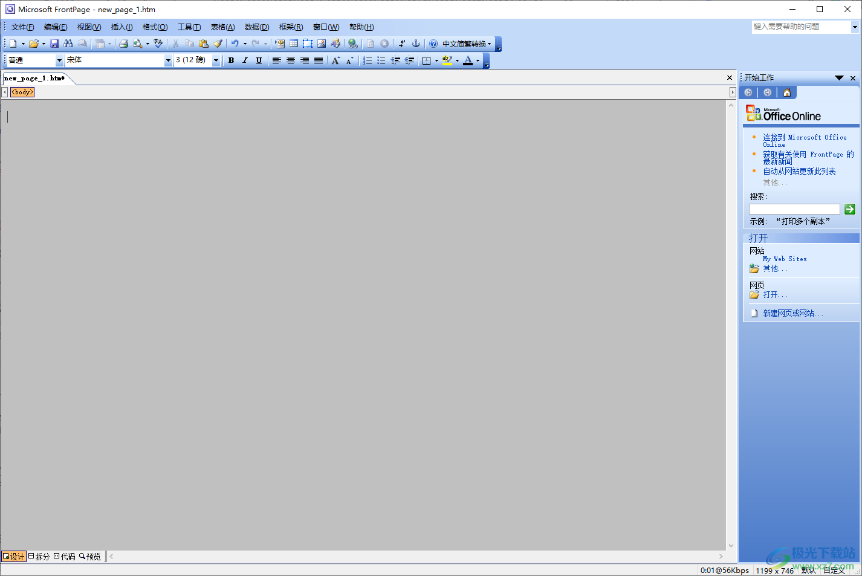The image size is (862, 576).
Task: Toggle underline formatting
Action: pyautogui.click(x=259, y=60)
